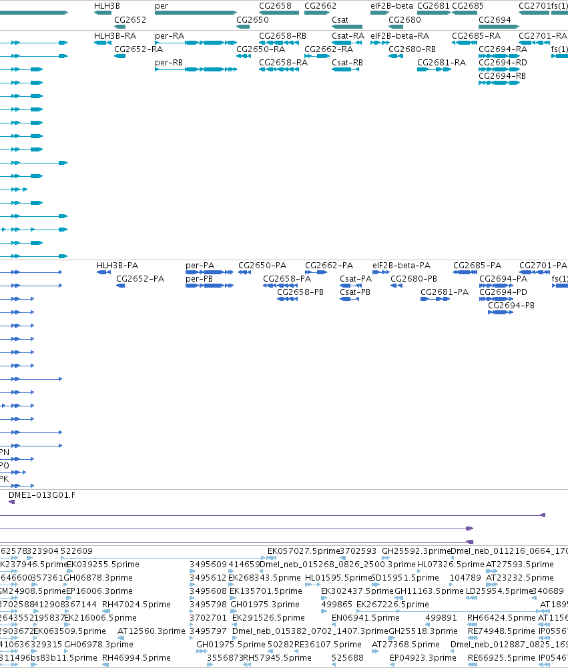Open the CG2680 gene label
This screenshot has height=668, width=568.
click(x=404, y=19)
